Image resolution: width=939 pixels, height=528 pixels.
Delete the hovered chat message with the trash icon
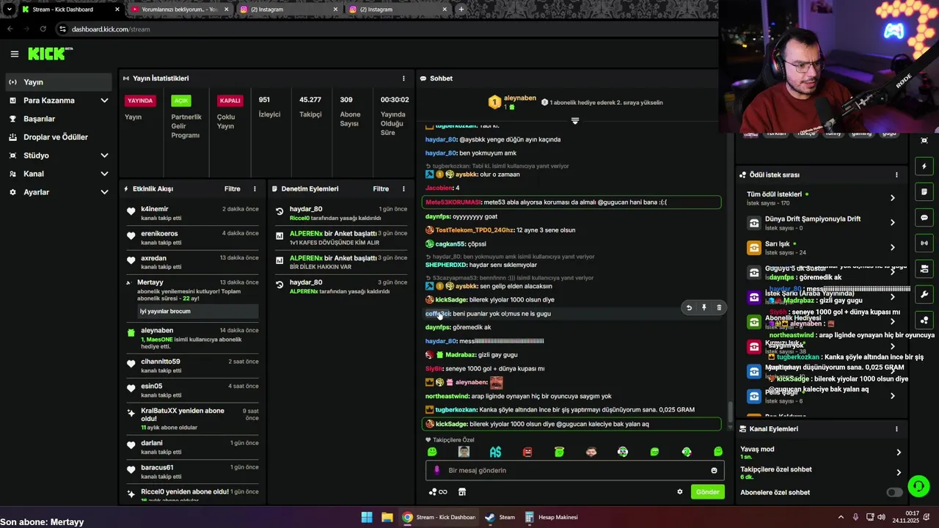pos(719,308)
